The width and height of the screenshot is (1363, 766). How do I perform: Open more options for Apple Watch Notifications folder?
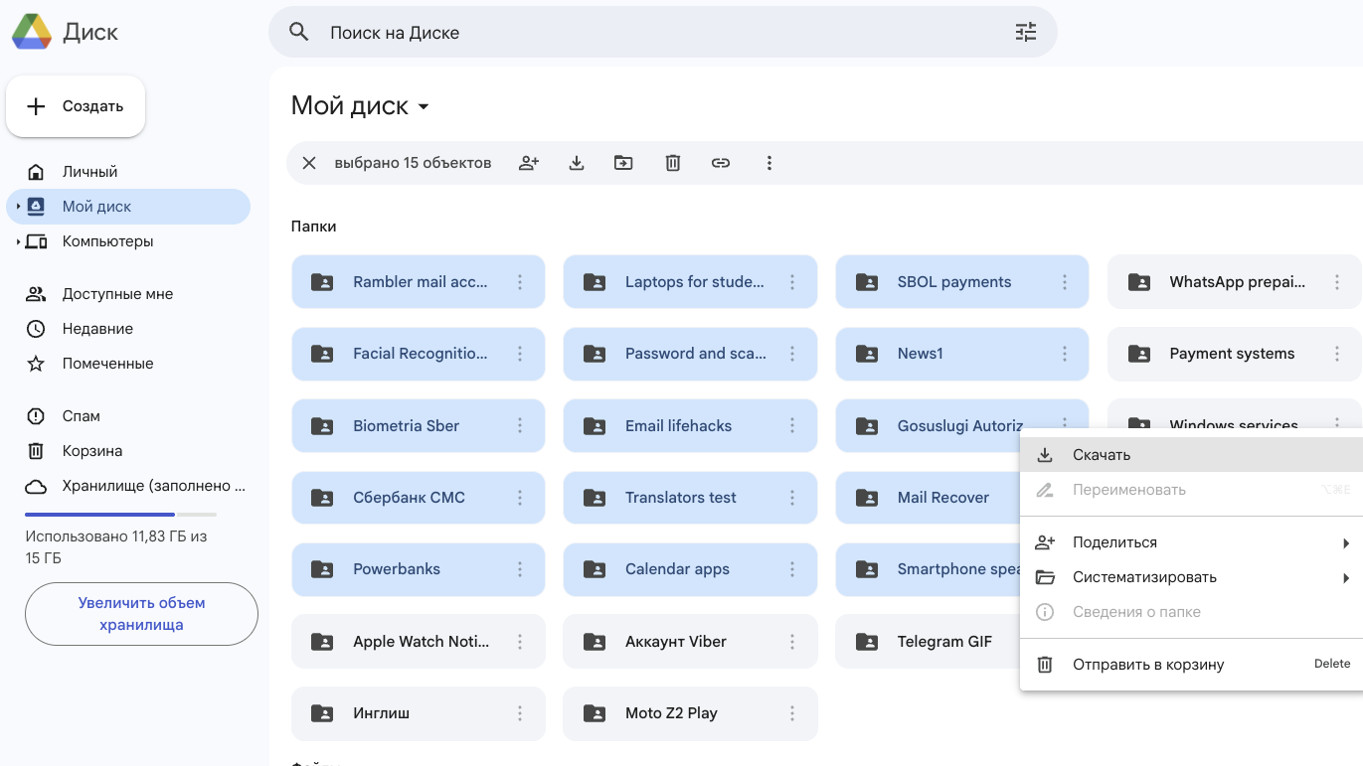(x=520, y=642)
